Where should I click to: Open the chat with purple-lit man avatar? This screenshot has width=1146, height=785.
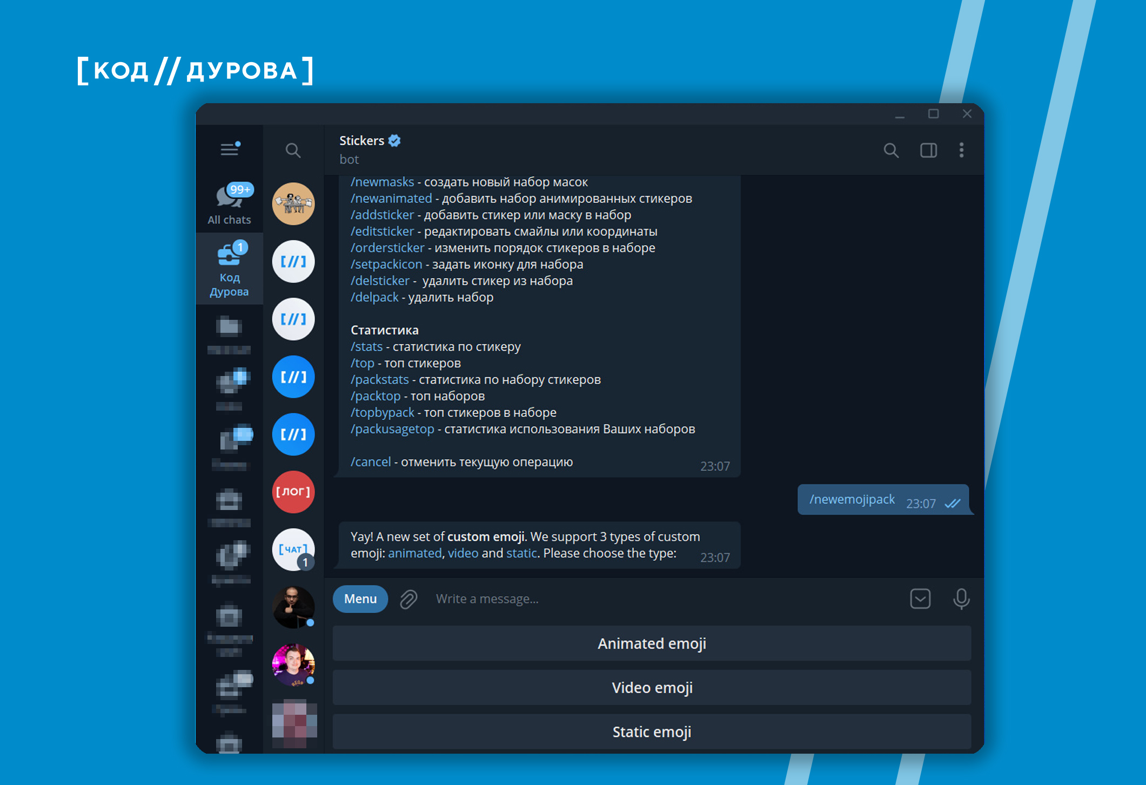[x=293, y=665]
